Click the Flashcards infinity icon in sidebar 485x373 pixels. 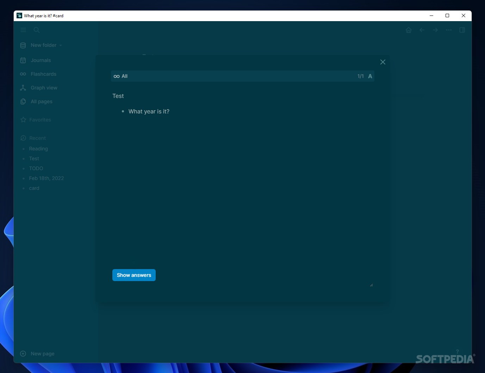click(23, 74)
